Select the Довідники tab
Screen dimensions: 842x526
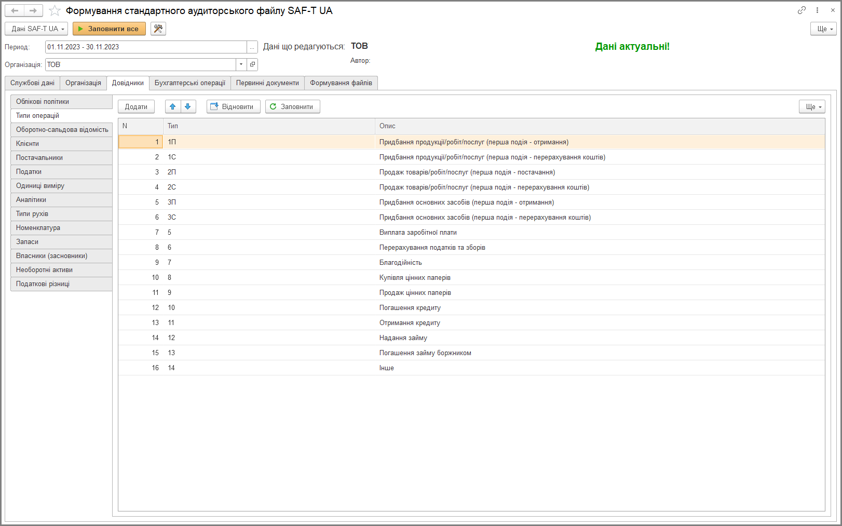[x=128, y=83]
